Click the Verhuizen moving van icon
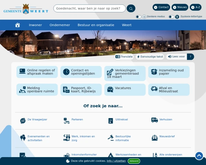 [154, 120]
